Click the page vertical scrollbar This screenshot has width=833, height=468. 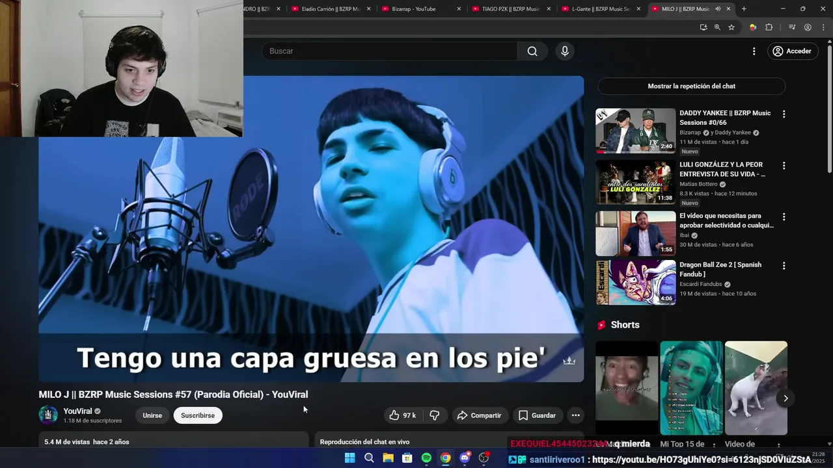point(829,107)
